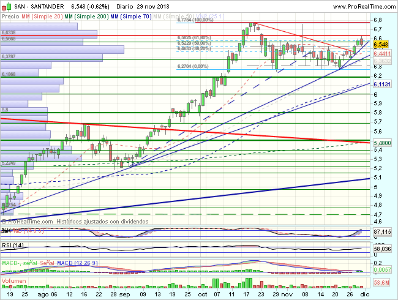Viewport: 398px width, 300px height.
Task: Click the yellow 6,543 current price tag
Action: pyautogui.click(x=381, y=45)
